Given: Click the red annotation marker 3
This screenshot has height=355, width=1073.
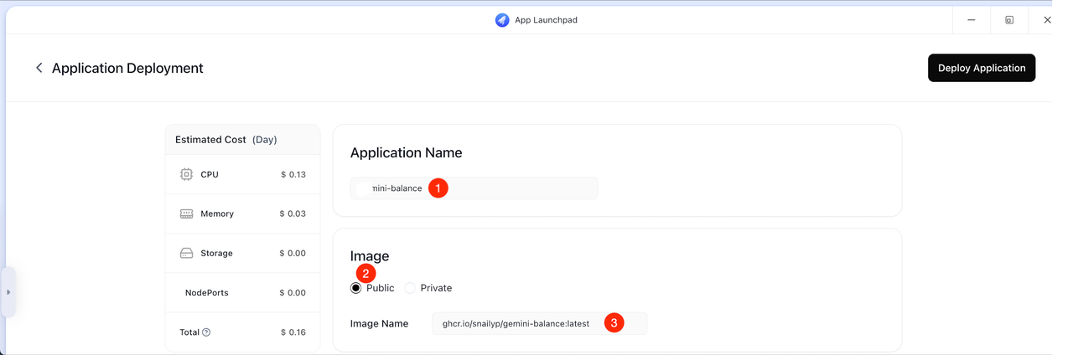Looking at the screenshot, I should pyautogui.click(x=614, y=323).
